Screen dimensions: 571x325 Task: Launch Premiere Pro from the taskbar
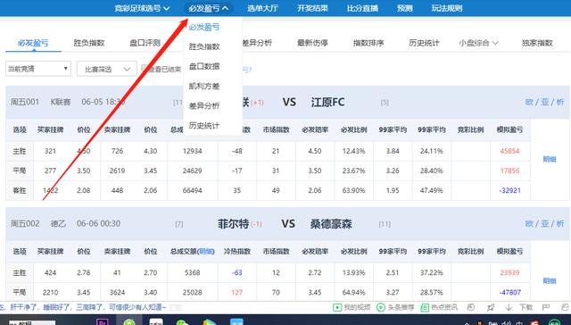(103, 321)
